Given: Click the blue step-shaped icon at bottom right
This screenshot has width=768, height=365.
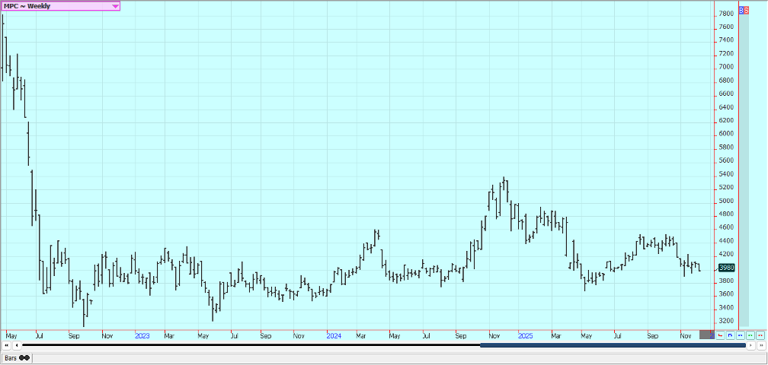Looking at the screenshot, I should [730, 335].
